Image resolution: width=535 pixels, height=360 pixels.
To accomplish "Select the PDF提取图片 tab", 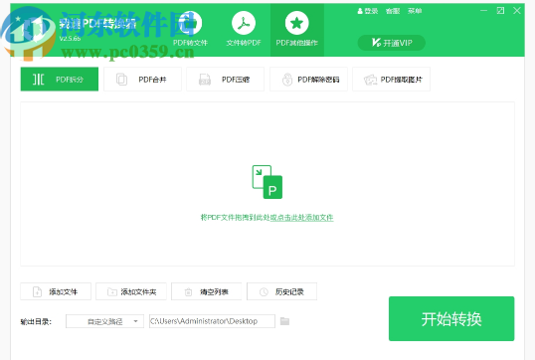I will (391, 80).
